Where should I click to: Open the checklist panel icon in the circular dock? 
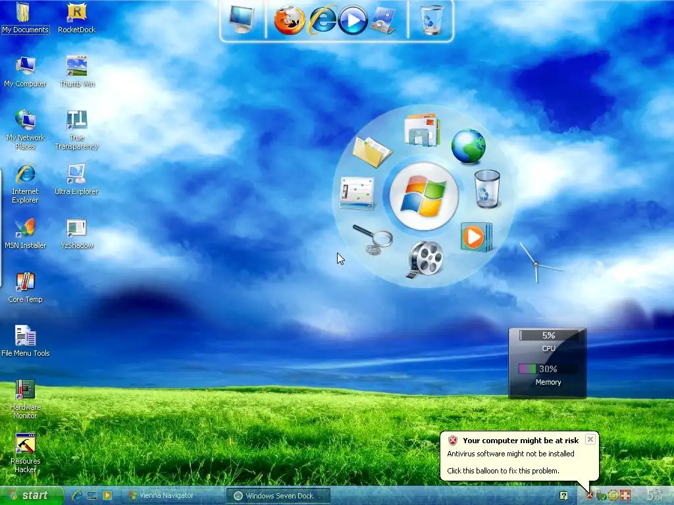tap(356, 193)
